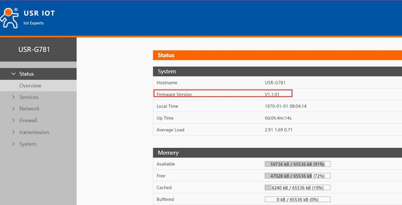This screenshot has width=402, height=205.
Task: Collapse the Status menu chevron
Action: point(13,74)
